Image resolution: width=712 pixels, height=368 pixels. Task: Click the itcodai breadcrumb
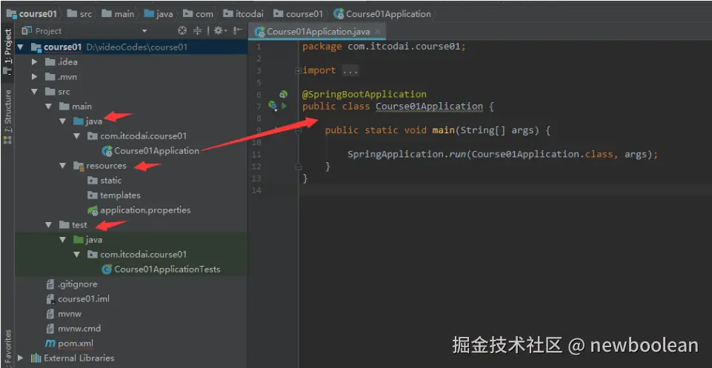coord(243,14)
